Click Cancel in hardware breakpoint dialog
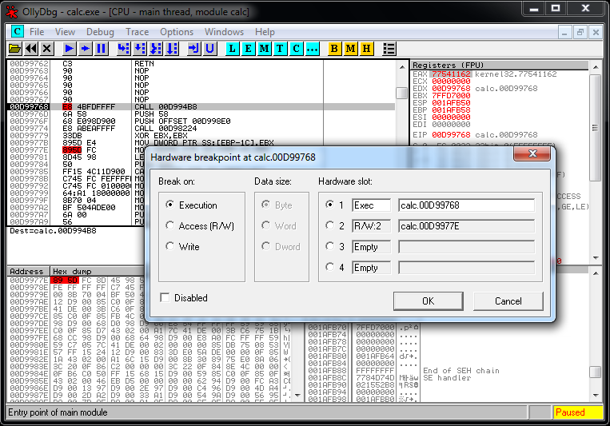 508,301
